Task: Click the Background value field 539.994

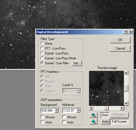Action: click(48, 111)
